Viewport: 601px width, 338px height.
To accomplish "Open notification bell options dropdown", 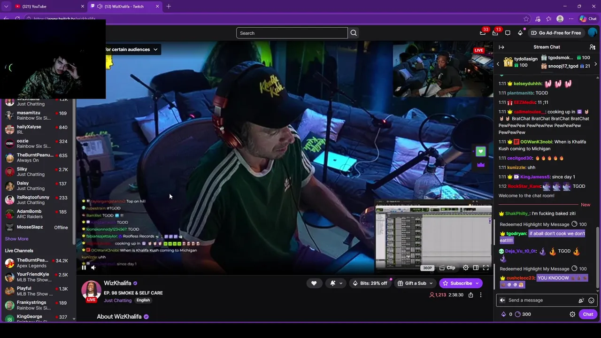I will 336,283.
